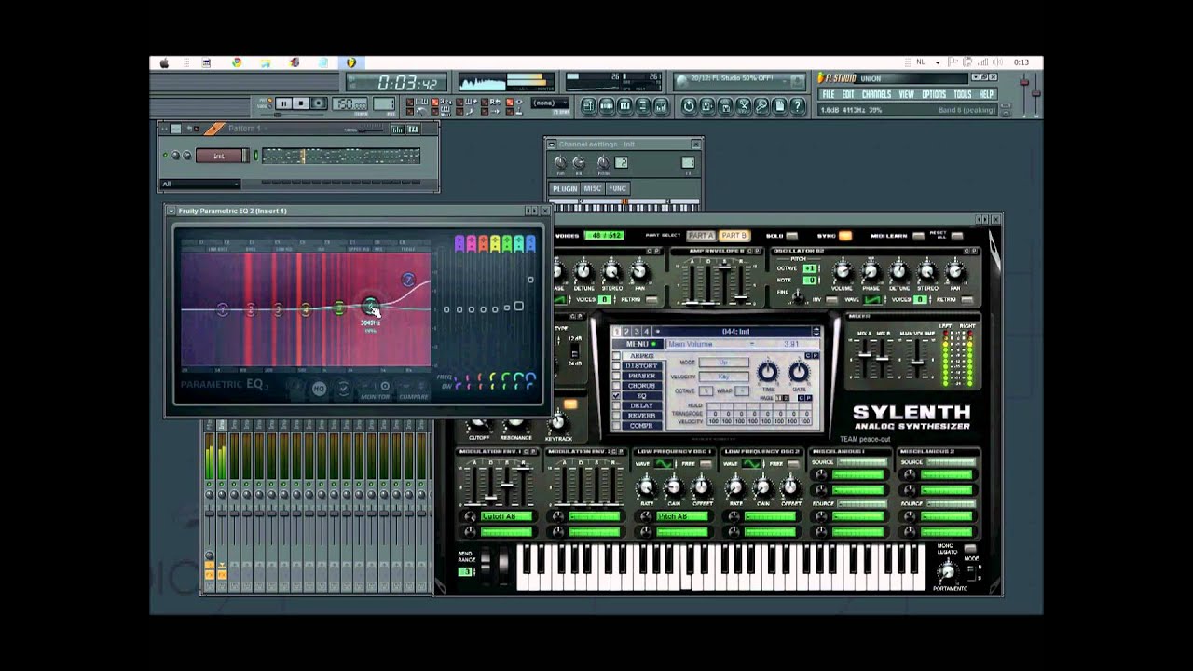Switch to the MISC tab in Channel settings
Screen dimensions: 1193x671
pyautogui.click(x=593, y=188)
